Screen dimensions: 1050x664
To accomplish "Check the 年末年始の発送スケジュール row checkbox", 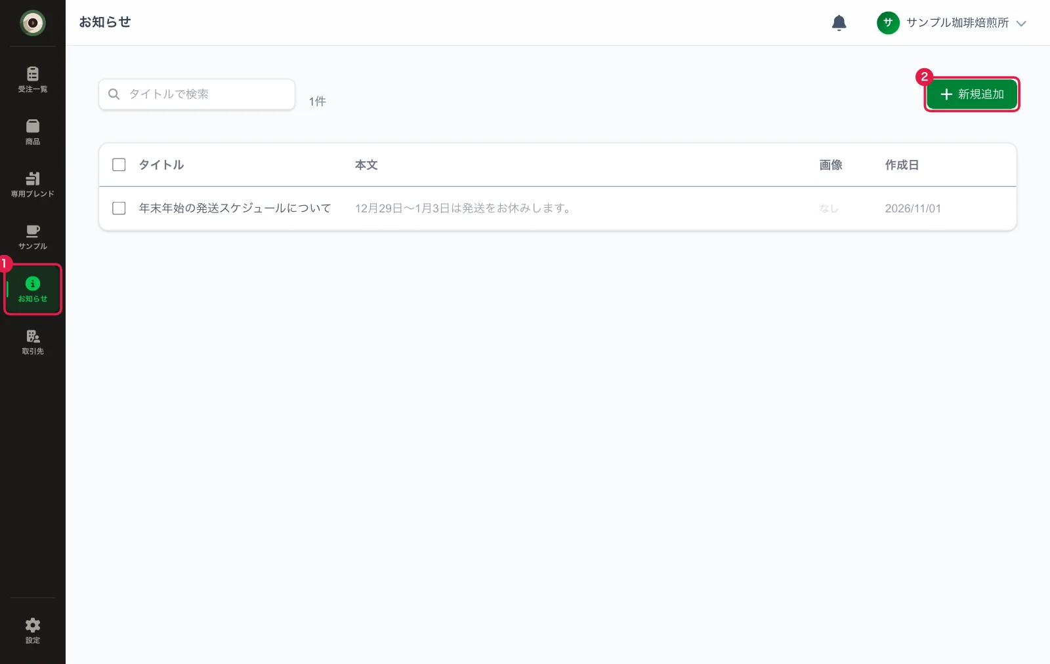I will [x=119, y=208].
